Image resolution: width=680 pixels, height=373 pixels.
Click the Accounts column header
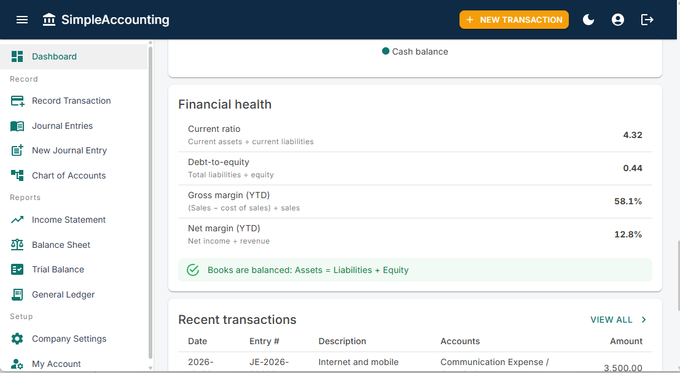tap(460, 341)
